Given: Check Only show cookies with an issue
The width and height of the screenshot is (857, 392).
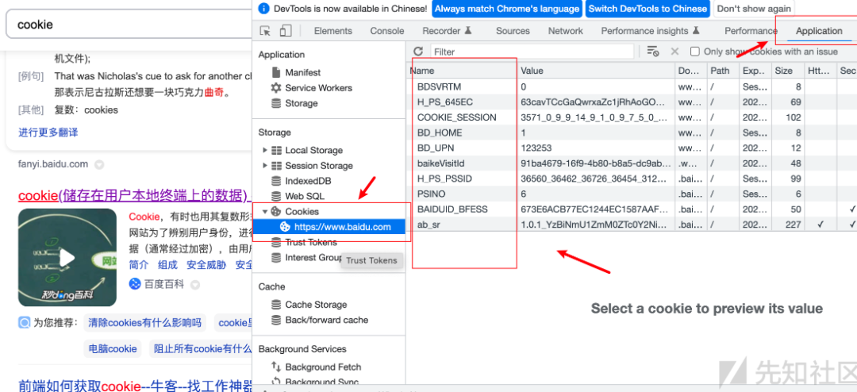Looking at the screenshot, I should (695, 52).
